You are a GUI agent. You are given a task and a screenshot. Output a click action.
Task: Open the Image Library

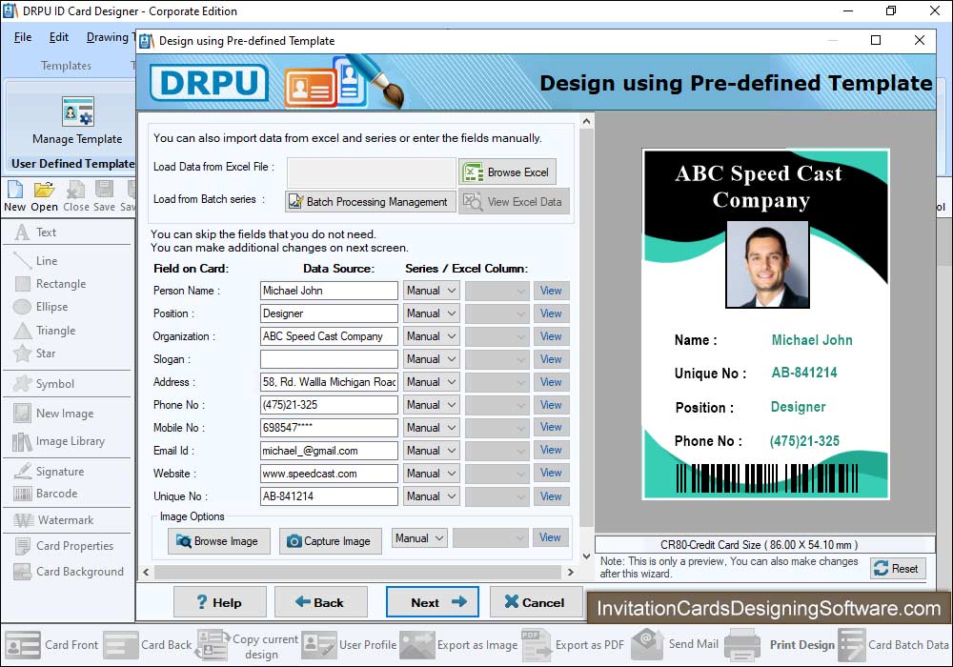(59, 441)
